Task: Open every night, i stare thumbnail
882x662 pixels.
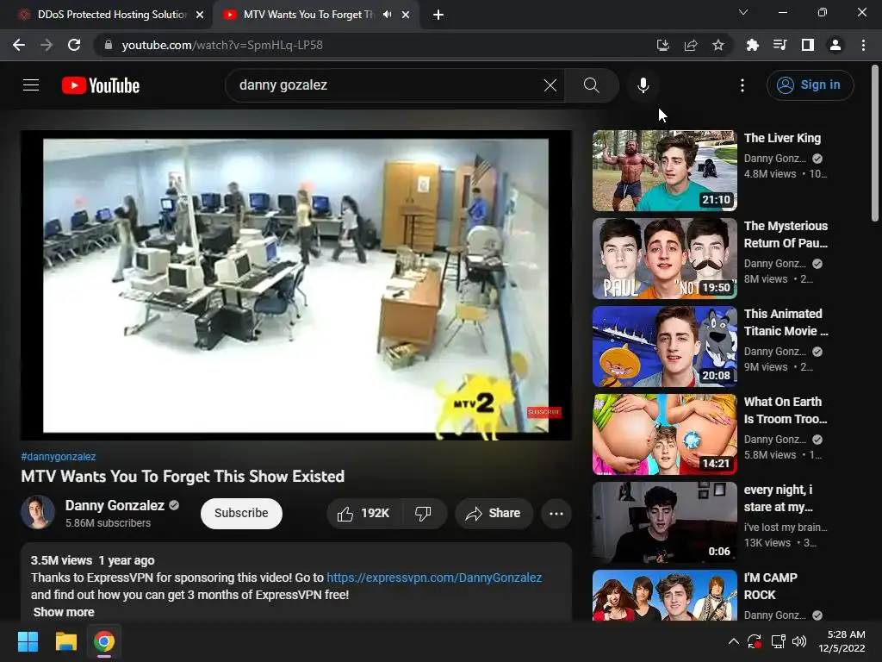Action: tap(664, 521)
